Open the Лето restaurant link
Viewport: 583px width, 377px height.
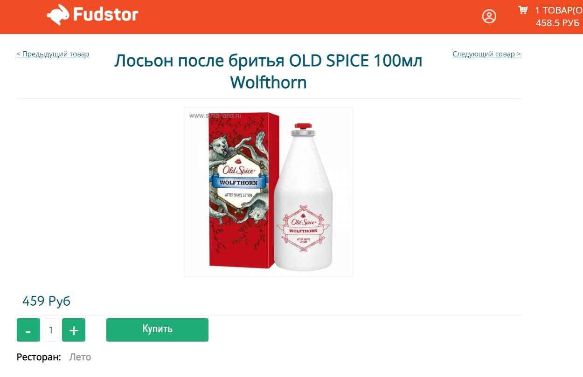click(x=80, y=357)
